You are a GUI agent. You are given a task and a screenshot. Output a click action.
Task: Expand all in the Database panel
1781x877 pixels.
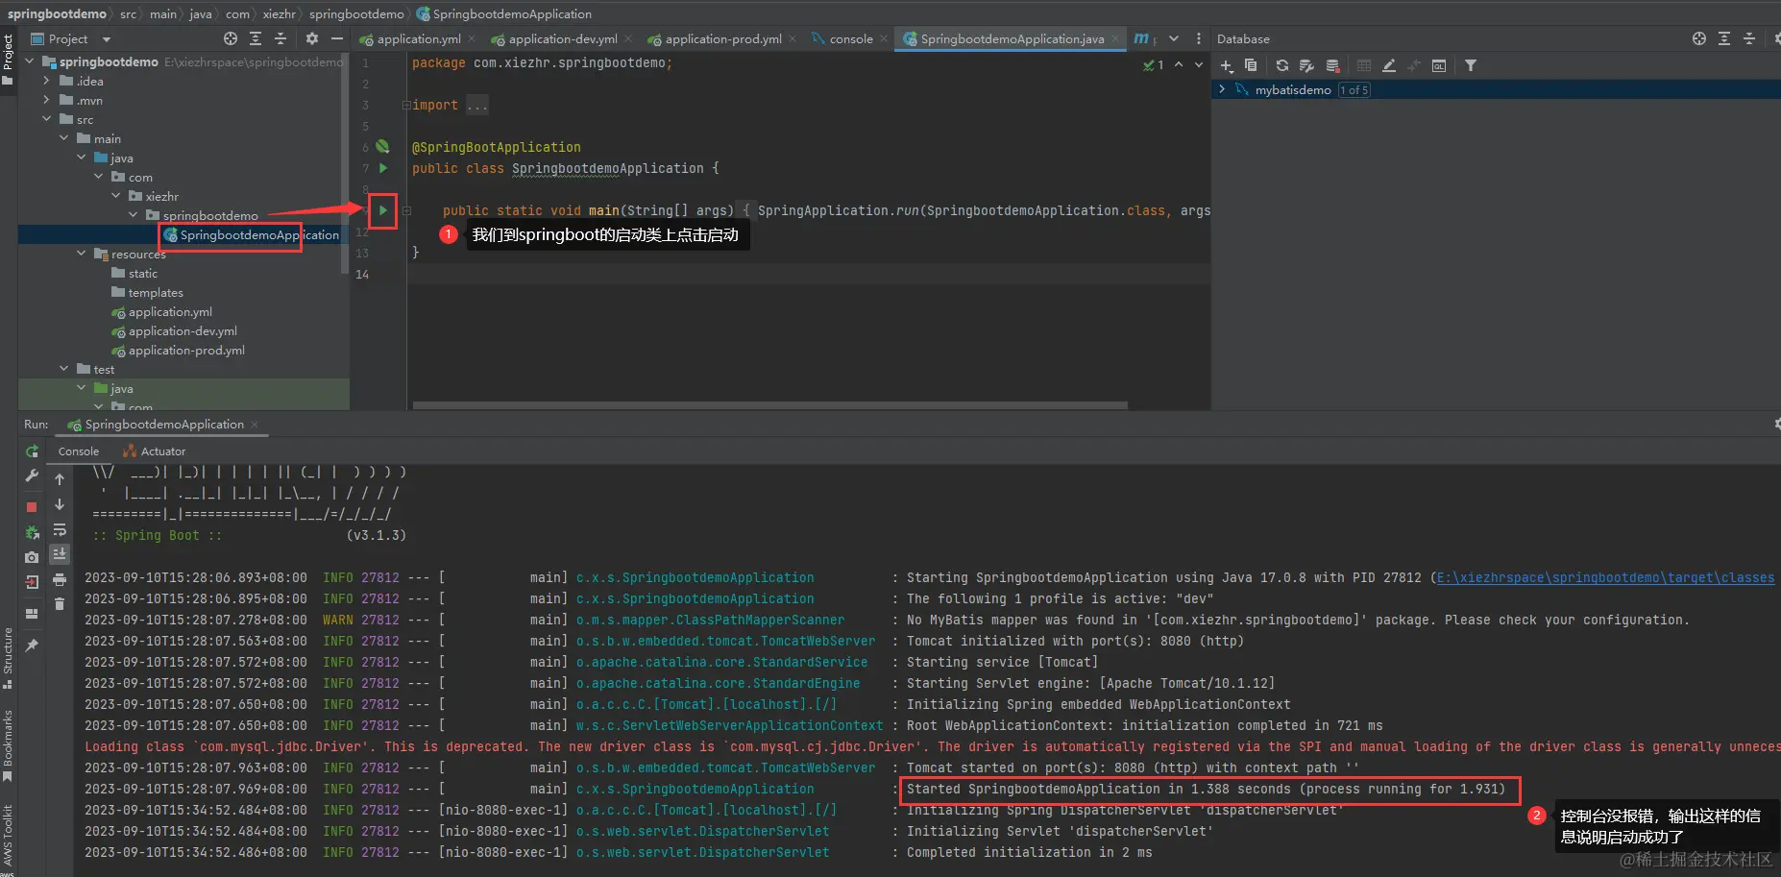[x=1724, y=38]
